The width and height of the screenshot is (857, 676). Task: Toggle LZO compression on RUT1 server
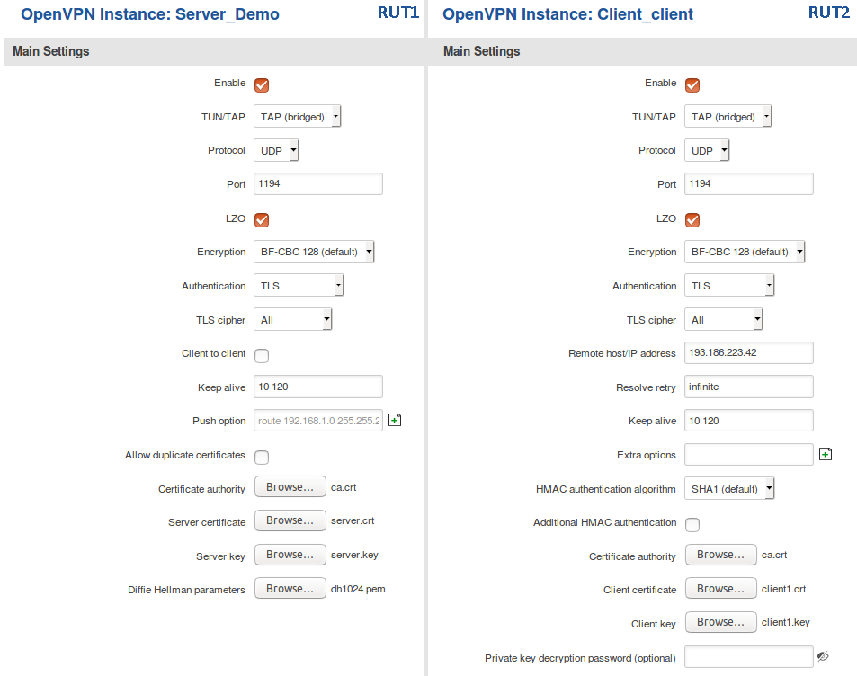point(262,219)
